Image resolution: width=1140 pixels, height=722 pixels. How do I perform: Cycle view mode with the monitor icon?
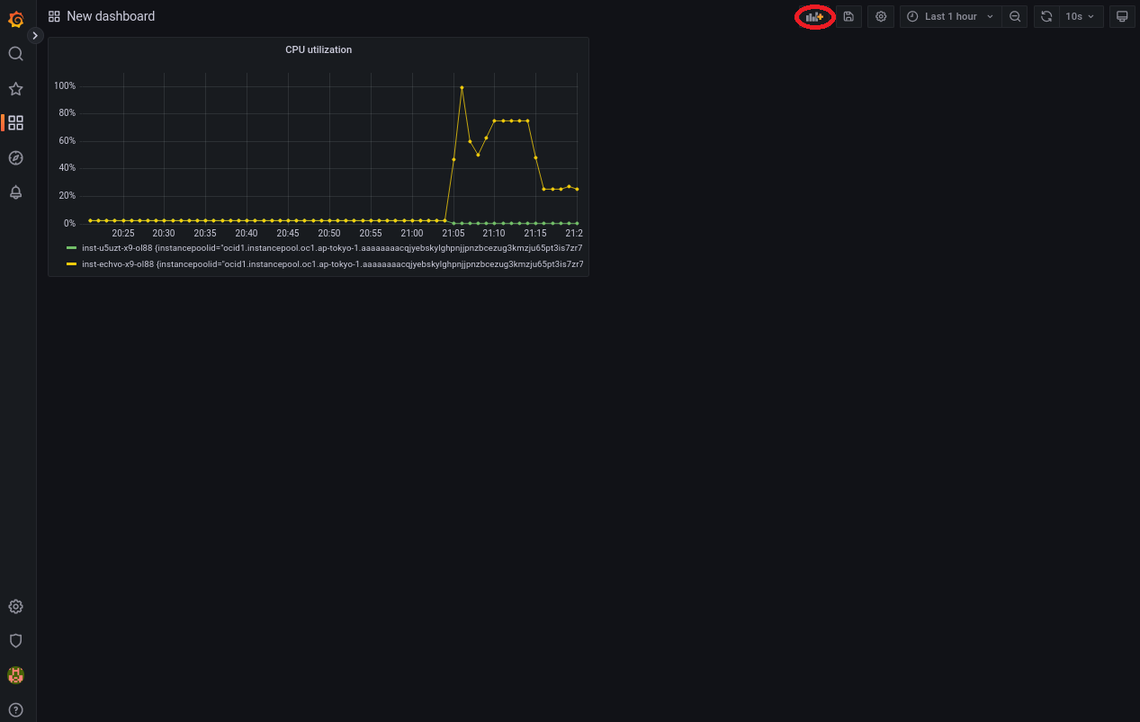point(1122,16)
